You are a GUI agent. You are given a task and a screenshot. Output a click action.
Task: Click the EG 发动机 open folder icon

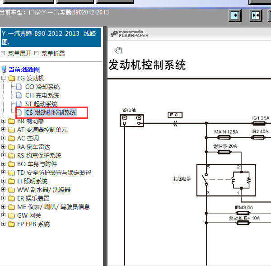coord(12,78)
